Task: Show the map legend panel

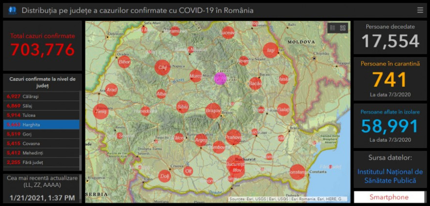Action: coord(333,28)
